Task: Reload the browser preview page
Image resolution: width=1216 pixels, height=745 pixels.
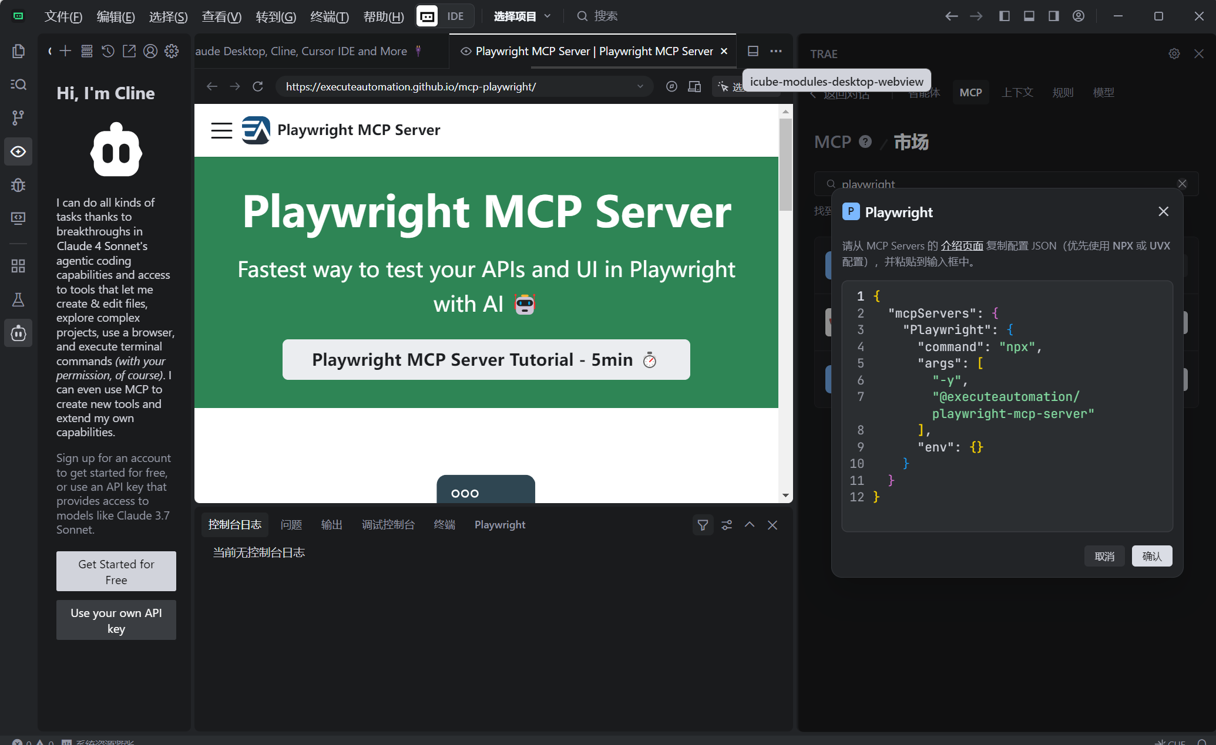Action: point(257,87)
